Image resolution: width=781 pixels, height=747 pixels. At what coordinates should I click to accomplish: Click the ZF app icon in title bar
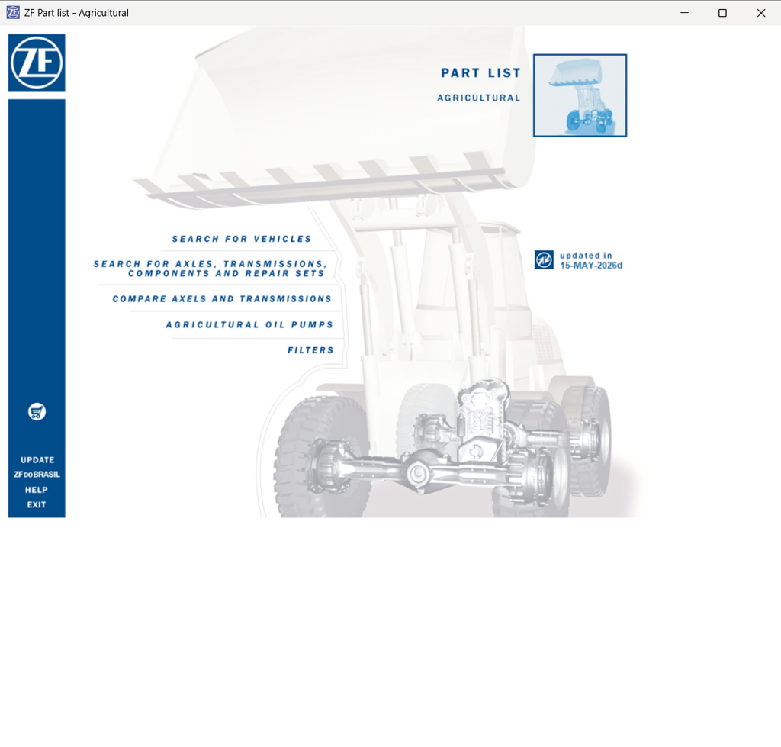tap(13, 12)
